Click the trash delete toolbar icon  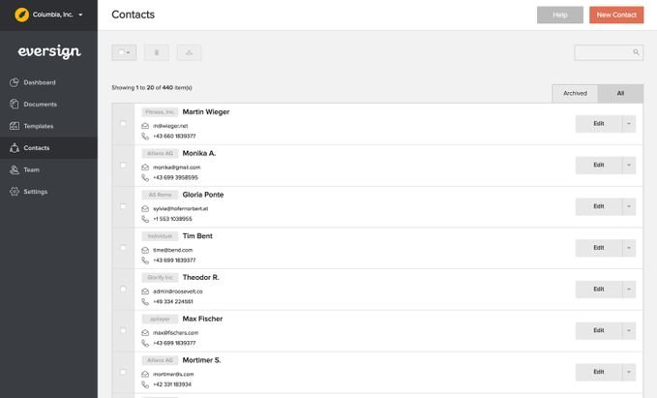pos(157,52)
